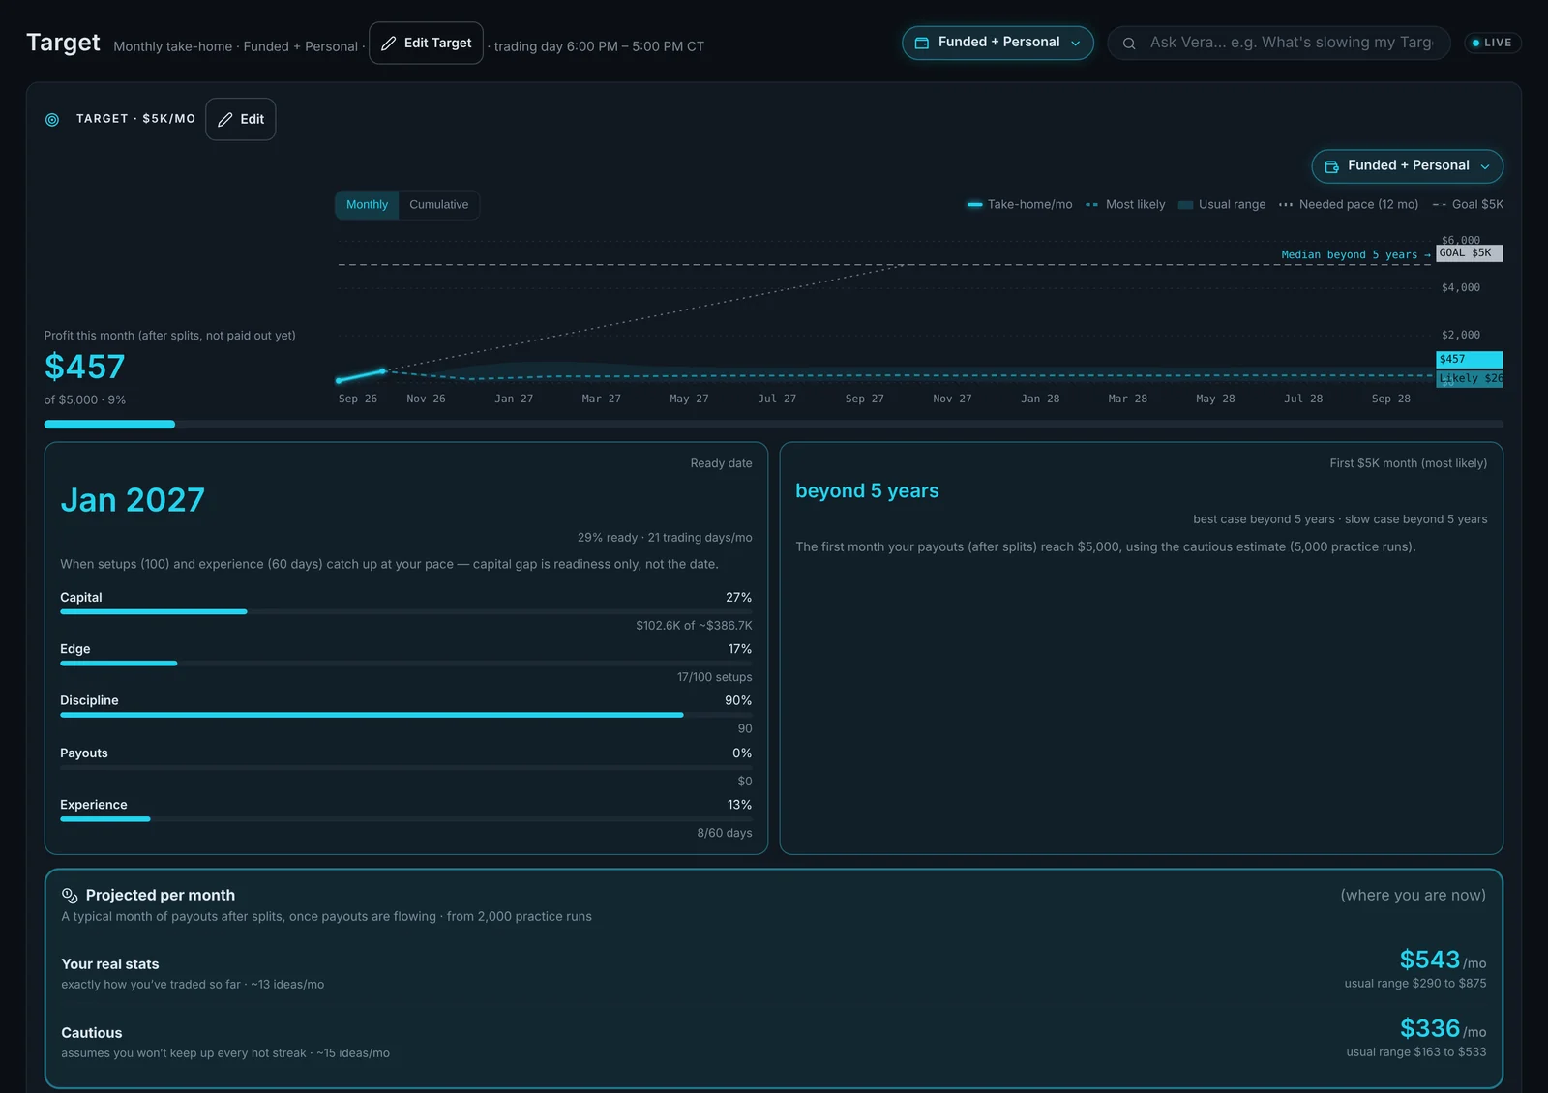Click "29% ready · 21 trading days/mo" text
This screenshot has width=1548, height=1093.
pyautogui.click(x=665, y=538)
